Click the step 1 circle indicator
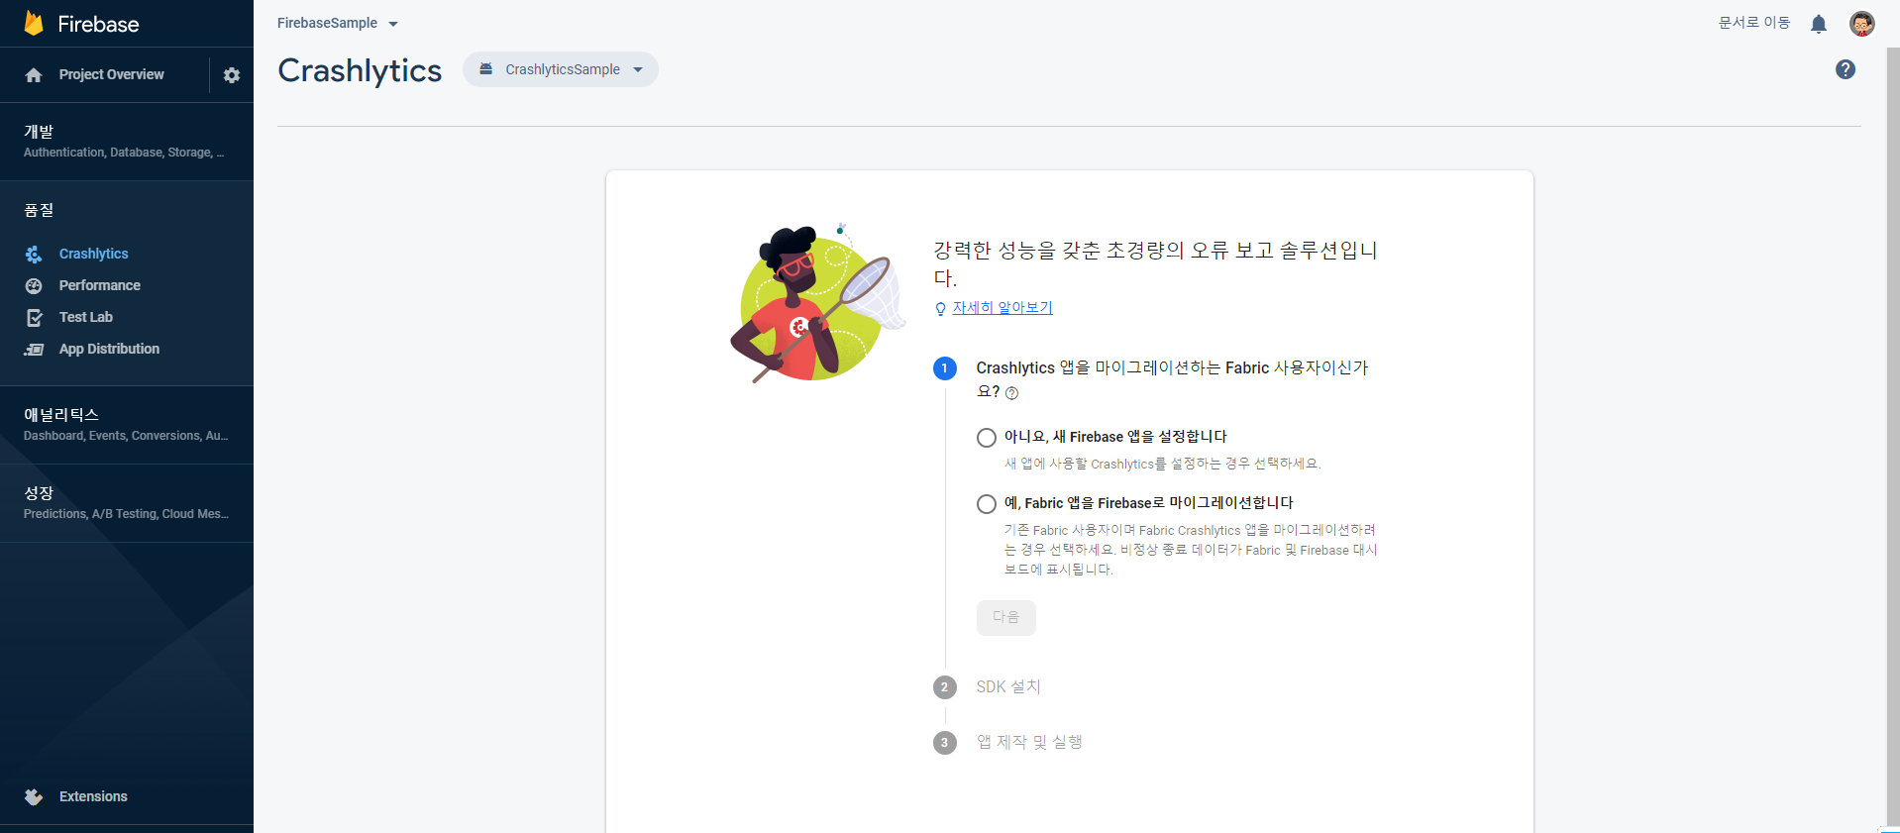The image size is (1900, 833). [x=945, y=368]
